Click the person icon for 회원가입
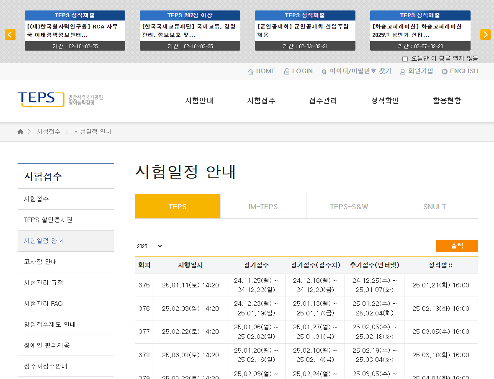 tap(403, 72)
